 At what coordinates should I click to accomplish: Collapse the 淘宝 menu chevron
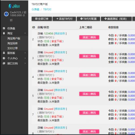pyautogui.click(x=25, y=33)
